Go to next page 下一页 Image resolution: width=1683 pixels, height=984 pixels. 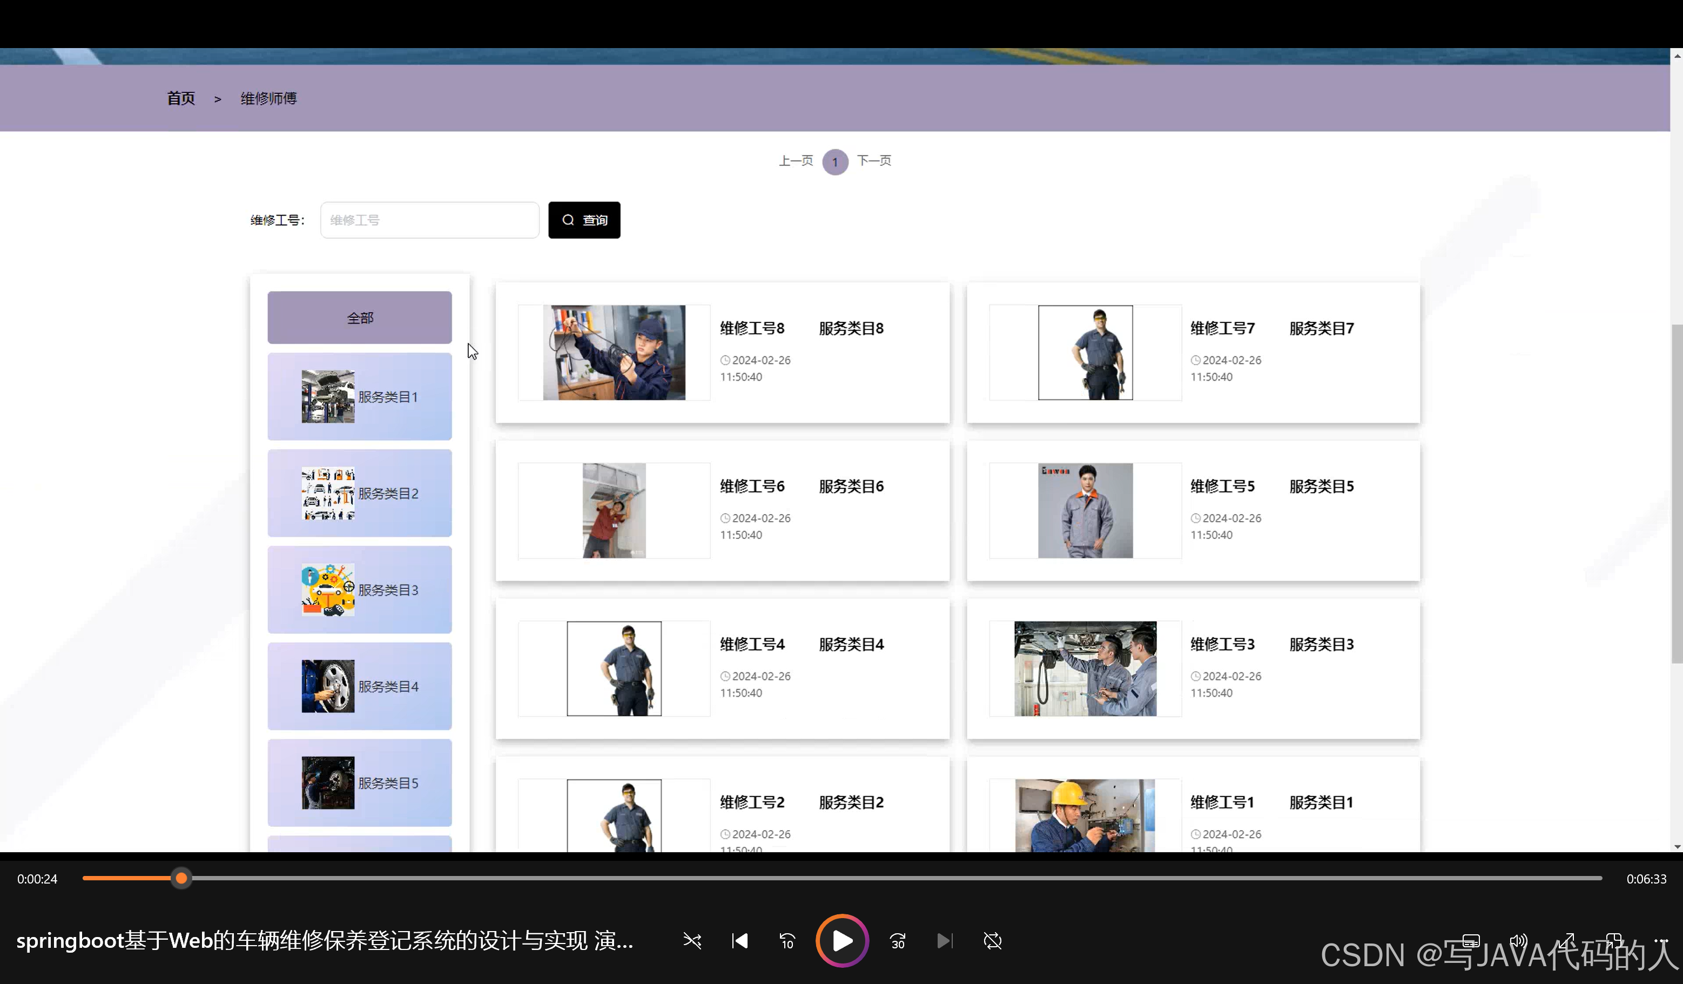[x=874, y=161]
